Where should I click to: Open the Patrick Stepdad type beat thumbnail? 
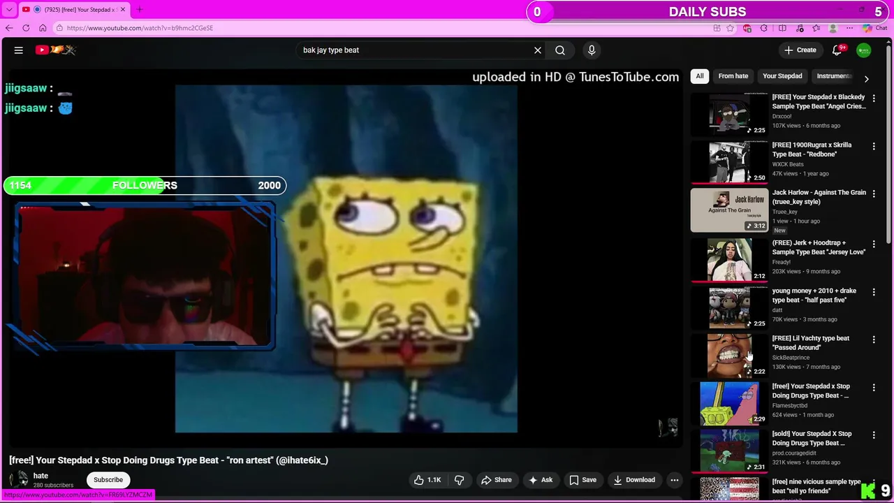tap(729, 403)
